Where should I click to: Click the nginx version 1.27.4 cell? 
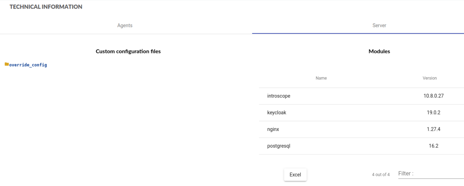click(433, 129)
